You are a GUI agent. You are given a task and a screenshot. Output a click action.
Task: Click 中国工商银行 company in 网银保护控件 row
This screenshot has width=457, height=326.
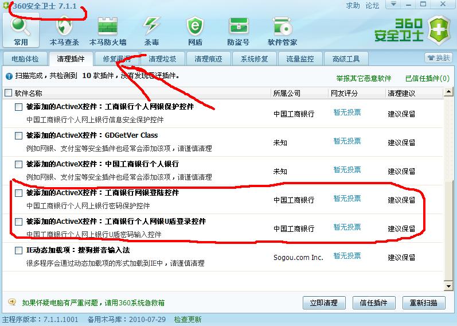tap(294, 114)
